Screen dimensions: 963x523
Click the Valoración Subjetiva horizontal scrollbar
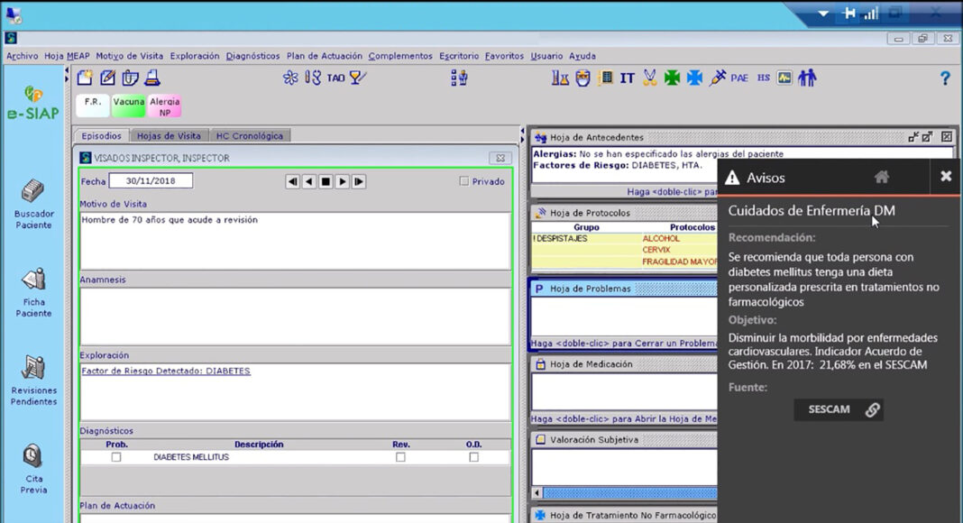[622, 492]
